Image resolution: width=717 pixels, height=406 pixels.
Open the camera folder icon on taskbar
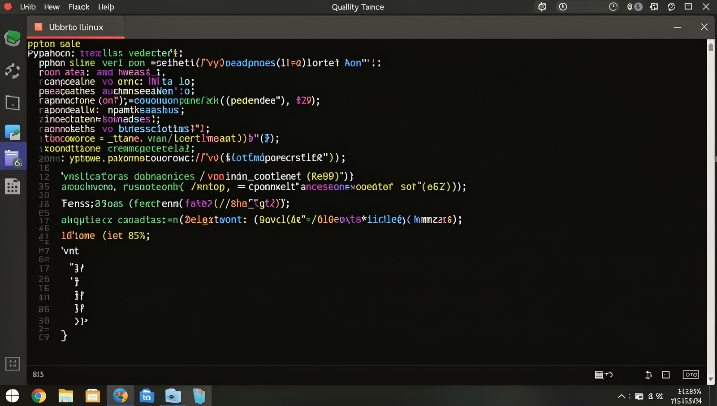coord(173,396)
